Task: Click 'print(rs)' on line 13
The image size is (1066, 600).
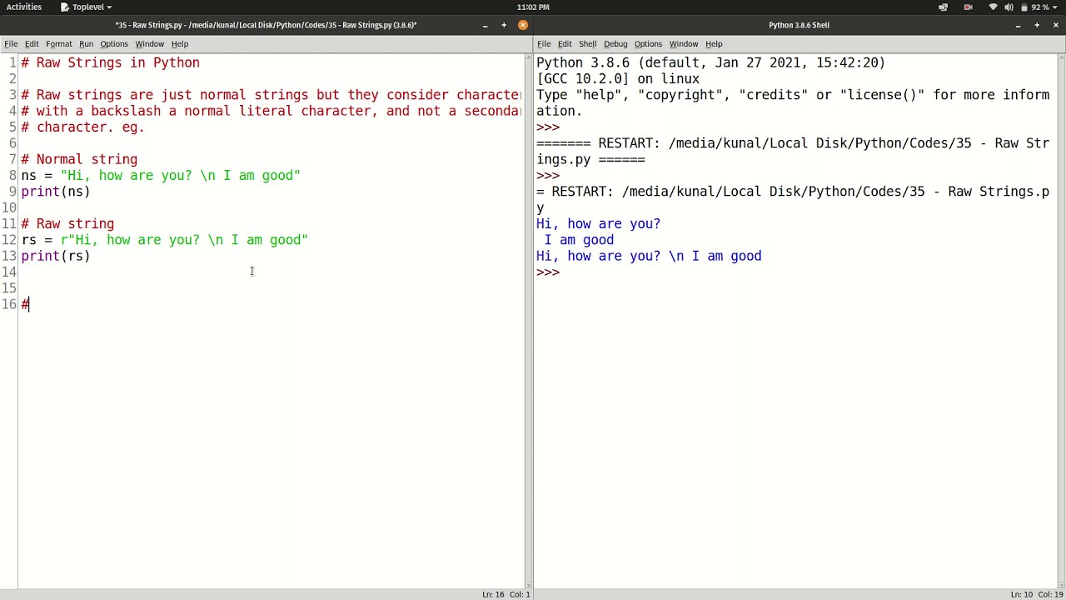Action: (56, 256)
